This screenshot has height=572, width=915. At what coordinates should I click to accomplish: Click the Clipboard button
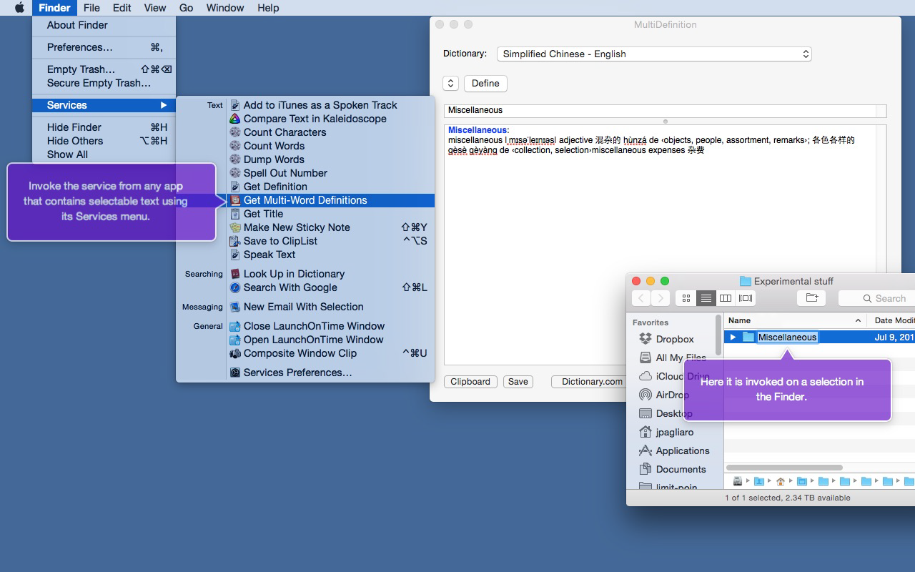[x=470, y=382]
